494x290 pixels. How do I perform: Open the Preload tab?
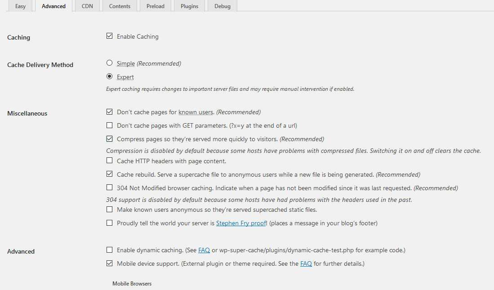156,6
